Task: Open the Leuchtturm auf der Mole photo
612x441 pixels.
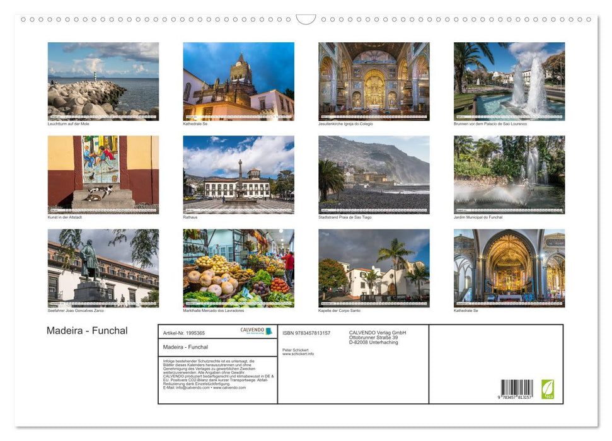Action: pyautogui.click(x=103, y=81)
